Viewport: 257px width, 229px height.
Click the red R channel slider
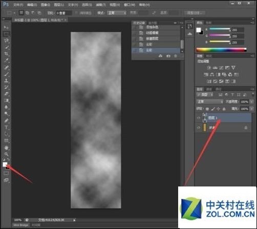[220, 29]
